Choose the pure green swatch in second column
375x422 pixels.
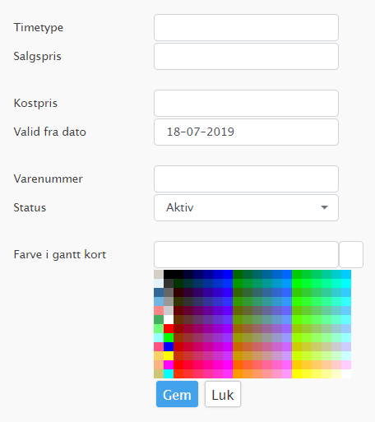pos(169,338)
